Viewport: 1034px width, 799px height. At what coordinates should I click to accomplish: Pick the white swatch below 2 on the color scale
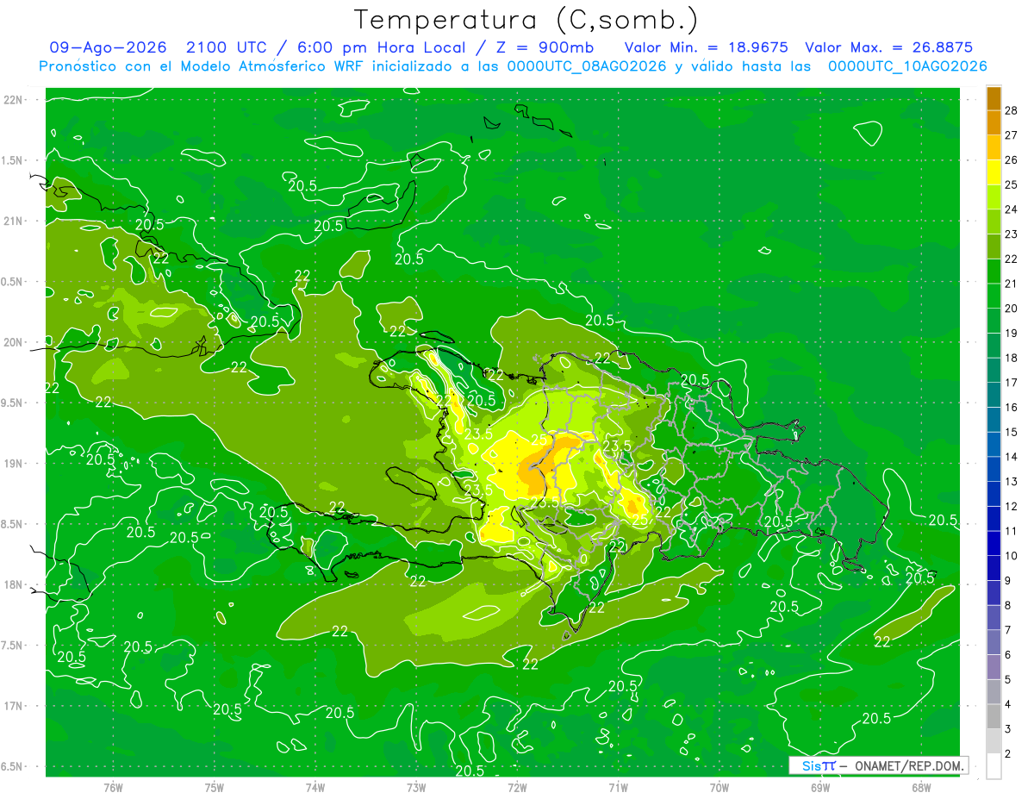tap(994, 766)
